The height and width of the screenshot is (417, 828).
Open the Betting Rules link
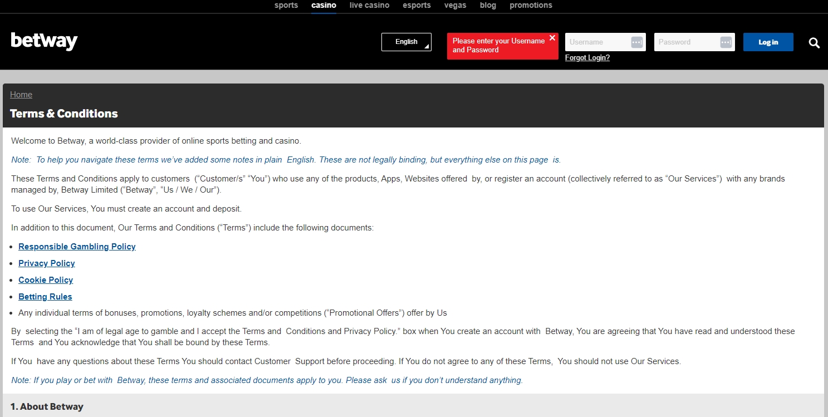coord(45,297)
